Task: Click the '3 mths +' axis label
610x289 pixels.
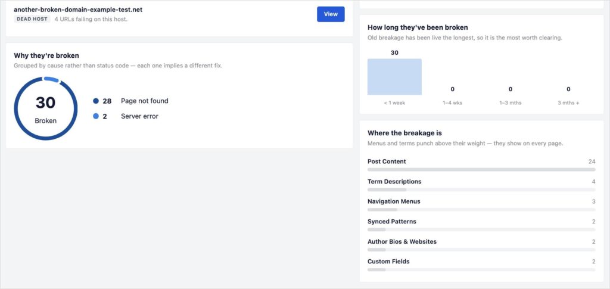Action: (x=568, y=103)
